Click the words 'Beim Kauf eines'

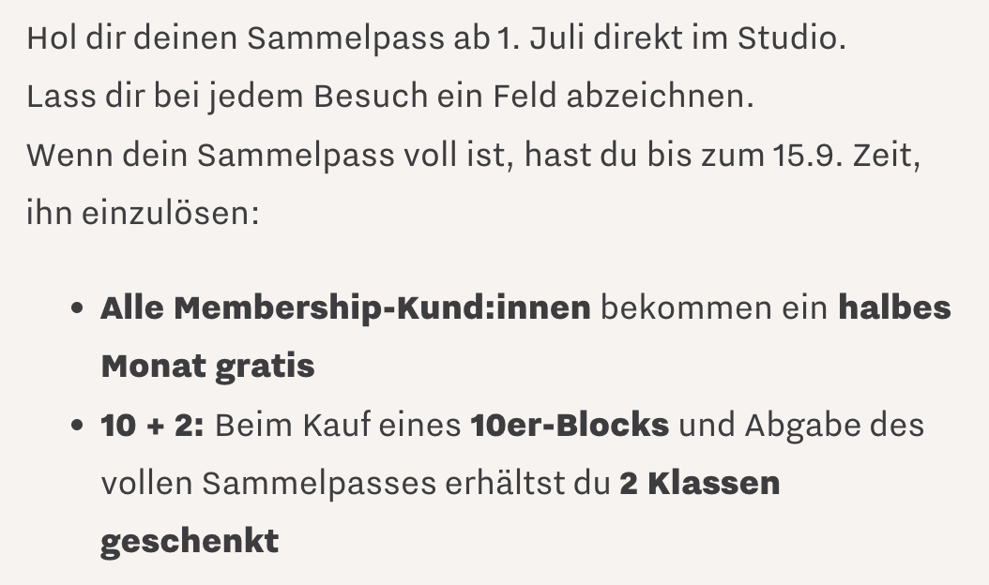pos(338,425)
